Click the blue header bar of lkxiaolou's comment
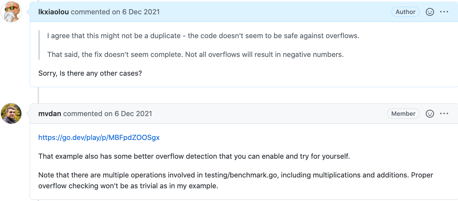Viewport: 458px width, 201px height. coord(244,12)
